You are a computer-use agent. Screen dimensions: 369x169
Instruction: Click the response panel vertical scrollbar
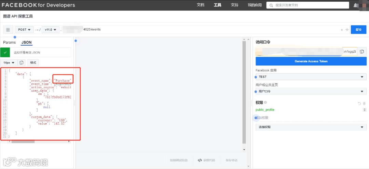pos(244,92)
